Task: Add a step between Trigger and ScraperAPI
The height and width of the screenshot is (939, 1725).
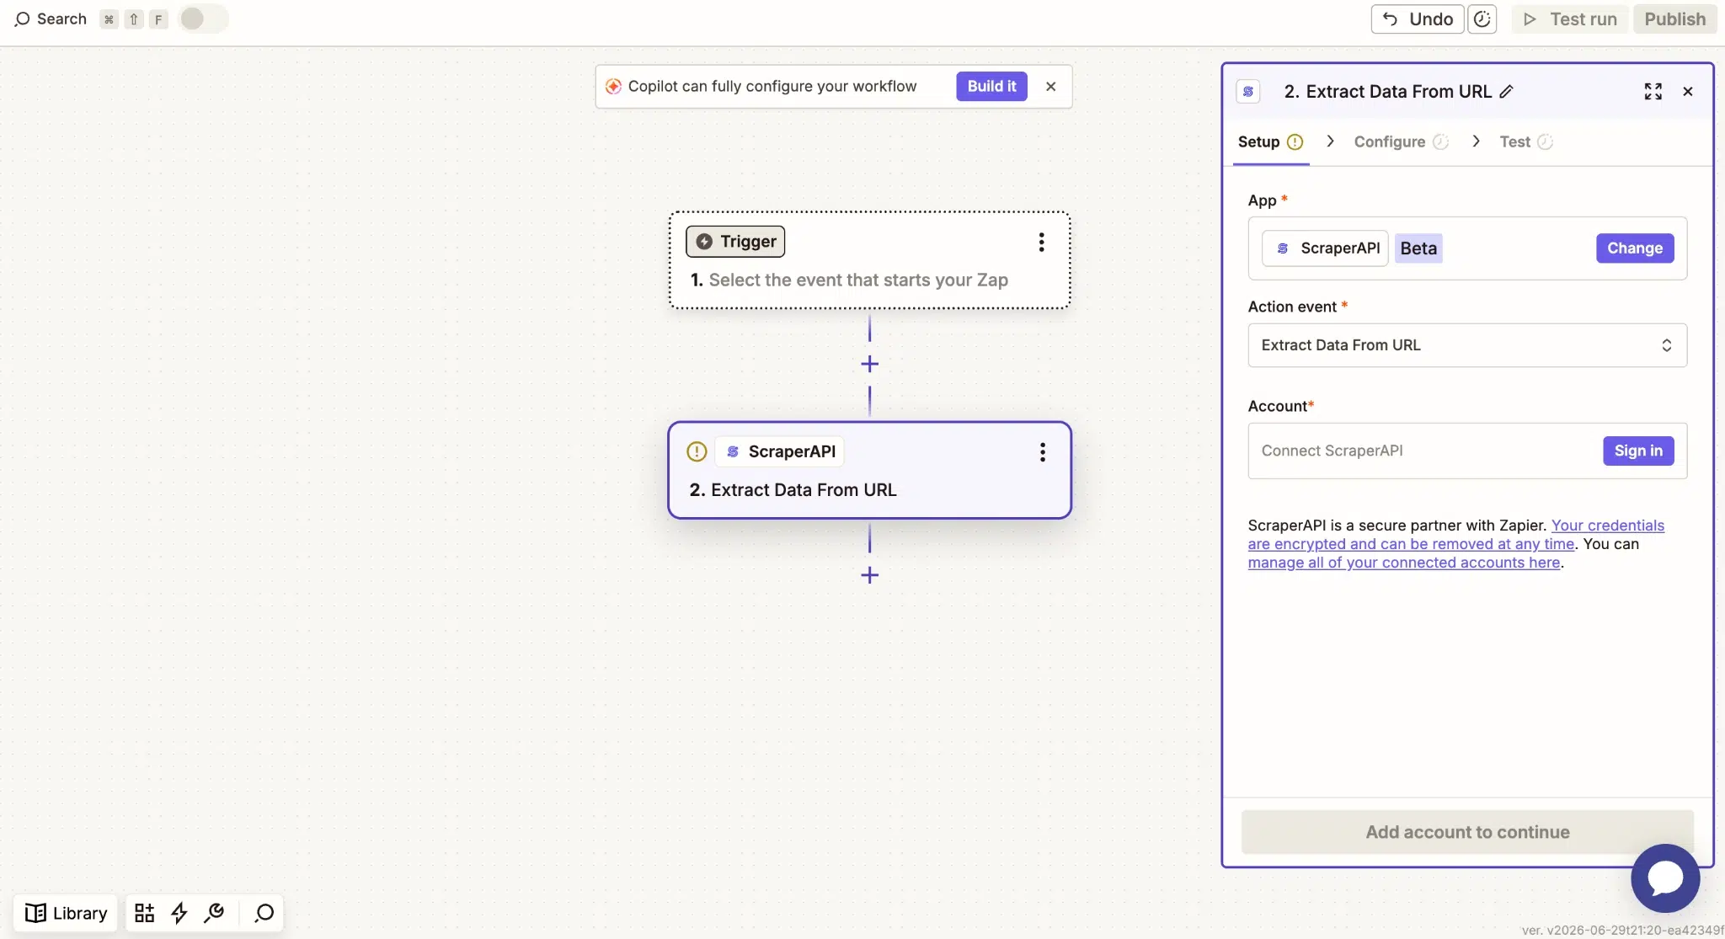Action: click(x=870, y=364)
